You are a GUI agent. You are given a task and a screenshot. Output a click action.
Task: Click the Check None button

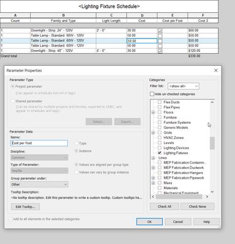(x=197, y=206)
